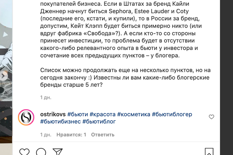The image size is (233, 155).
Task: Click the caption's "1 дн." timestamp
Action: (x=46, y=97)
